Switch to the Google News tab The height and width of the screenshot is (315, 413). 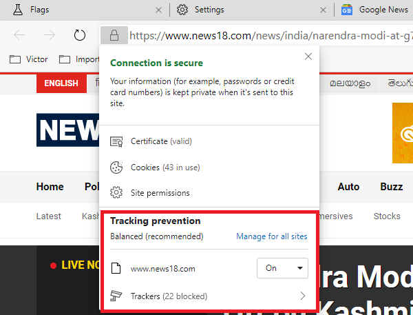374,10
